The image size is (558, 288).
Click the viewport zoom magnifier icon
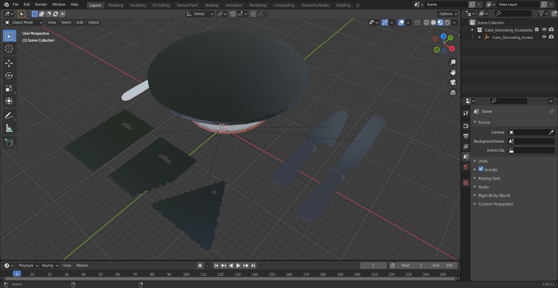coord(453,62)
